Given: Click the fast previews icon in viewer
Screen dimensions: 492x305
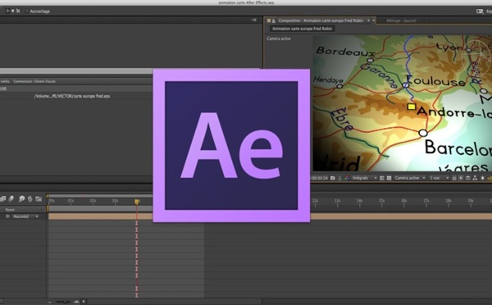Looking at the screenshot, I should [461, 178].
